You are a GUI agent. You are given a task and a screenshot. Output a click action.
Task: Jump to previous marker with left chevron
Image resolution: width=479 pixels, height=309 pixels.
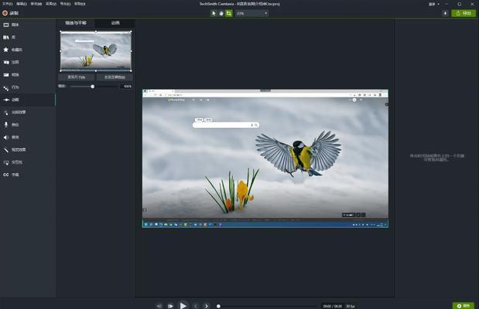[196, 306]
